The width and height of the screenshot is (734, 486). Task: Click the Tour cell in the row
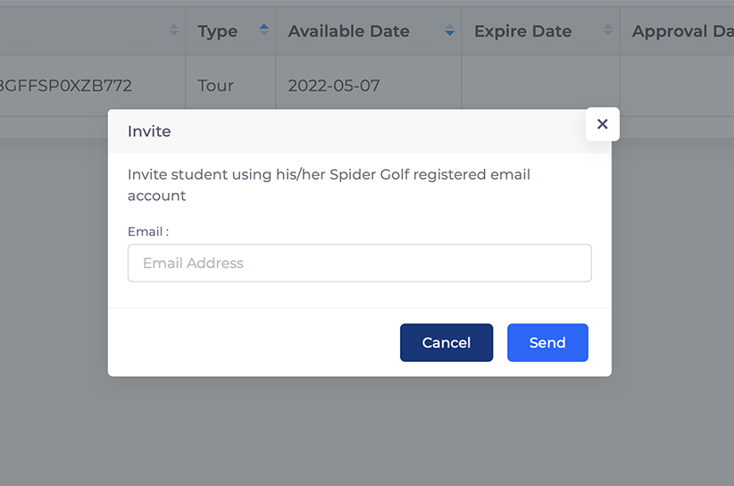pos(215,86)
